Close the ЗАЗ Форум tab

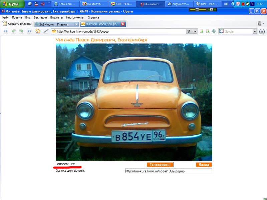click(x=77, y=24)
